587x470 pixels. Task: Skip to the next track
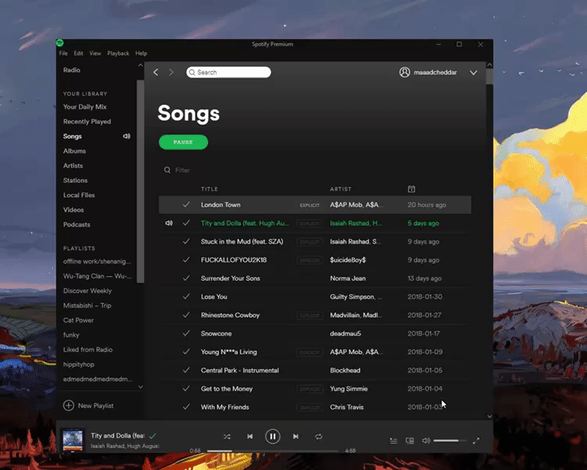click(x=296, y=436)
